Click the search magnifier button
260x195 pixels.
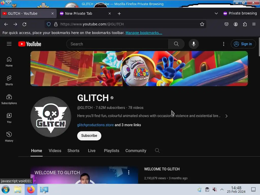pyautogui.click(x=176, y=44)
